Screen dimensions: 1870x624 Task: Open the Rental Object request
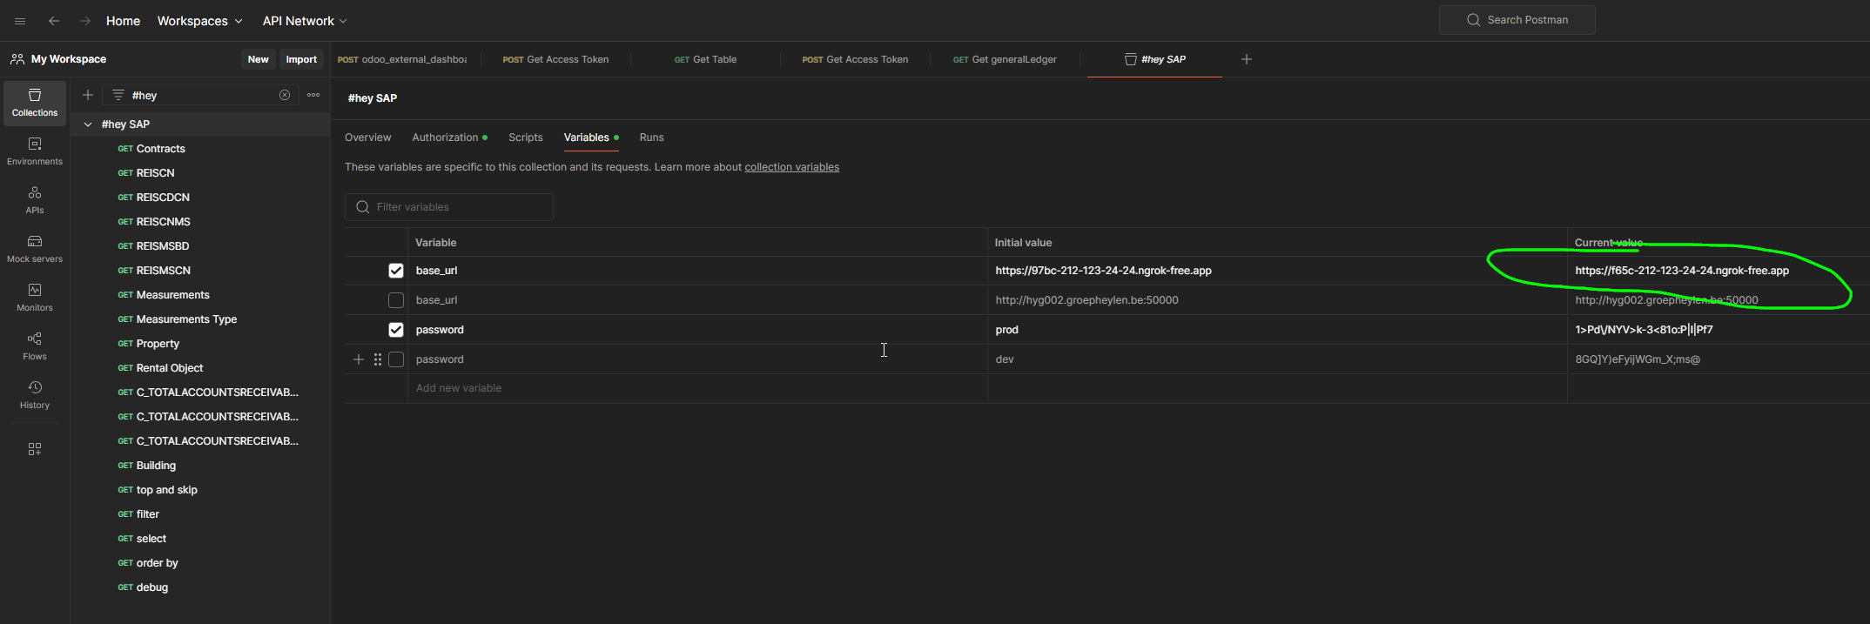click(170, 368)
